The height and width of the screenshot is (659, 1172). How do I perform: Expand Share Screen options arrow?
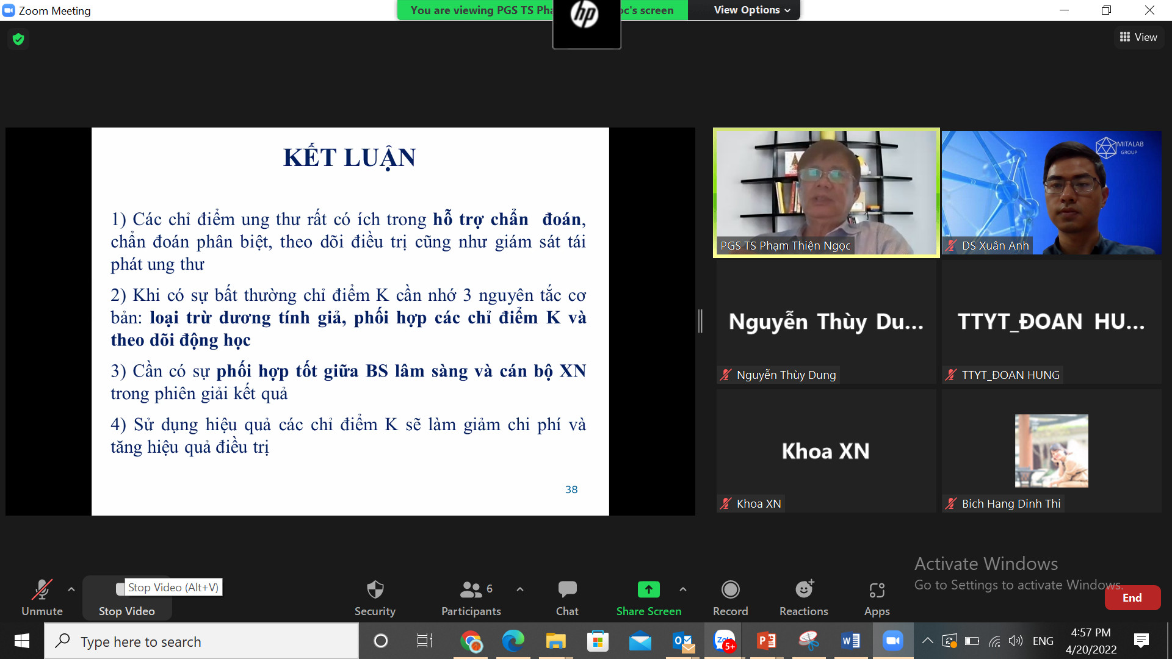pos(683,589)
